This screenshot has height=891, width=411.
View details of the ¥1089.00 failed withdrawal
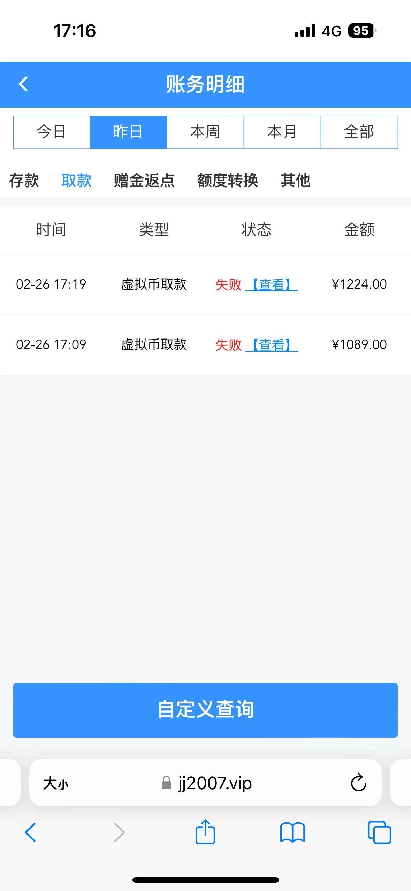272,345
